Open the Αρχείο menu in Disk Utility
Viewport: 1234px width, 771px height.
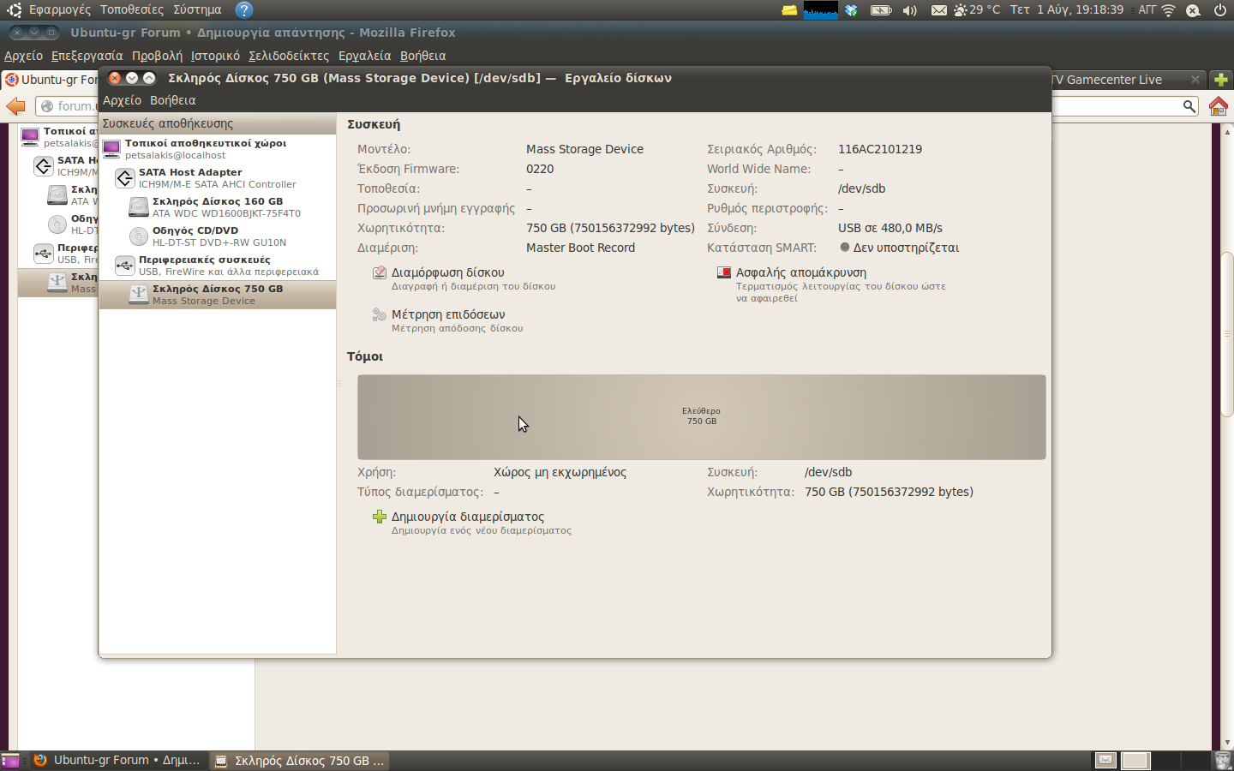(x=122, y=100)
